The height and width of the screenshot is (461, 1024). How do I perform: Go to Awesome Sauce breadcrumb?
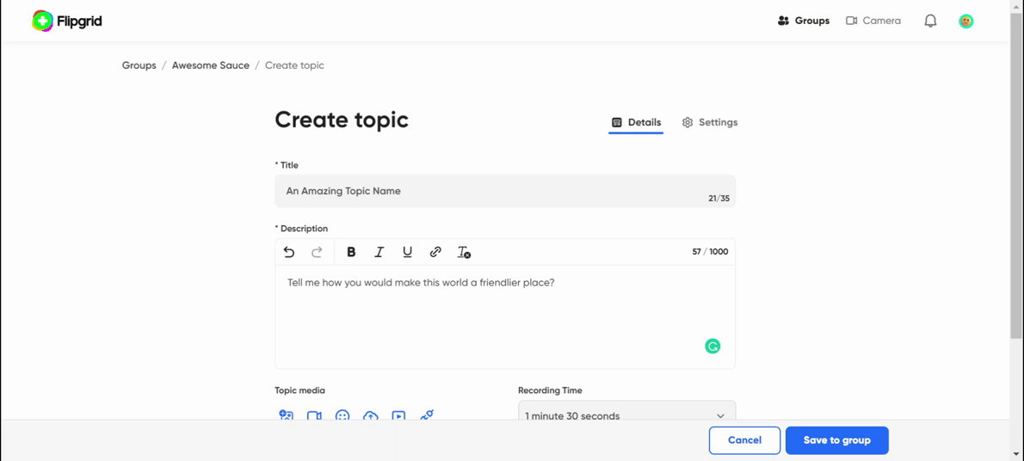[x=210, y=65]
